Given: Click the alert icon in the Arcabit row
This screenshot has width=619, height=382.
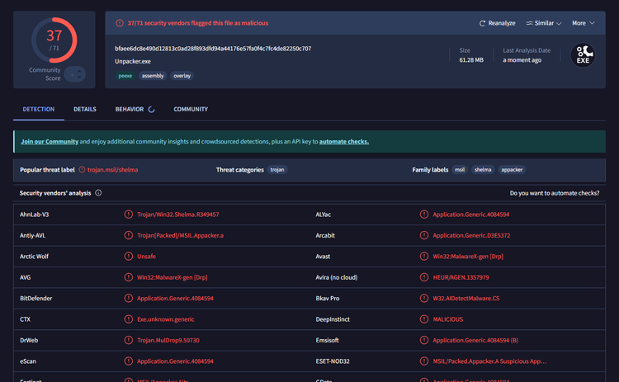Looking at the screenshot, I should click(424, 235).
